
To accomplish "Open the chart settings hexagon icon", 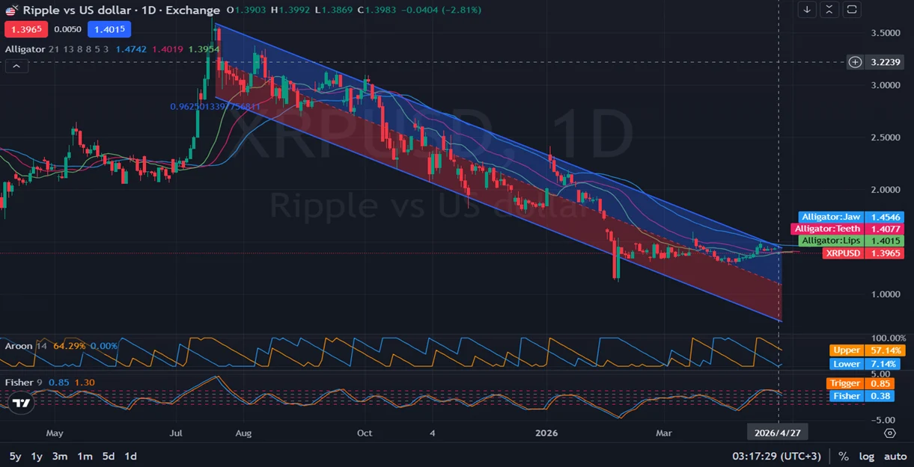I will tap(889, 433).
